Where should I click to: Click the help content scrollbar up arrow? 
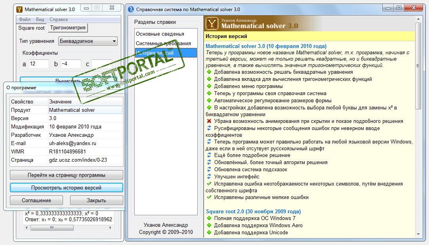click(418, 19)
